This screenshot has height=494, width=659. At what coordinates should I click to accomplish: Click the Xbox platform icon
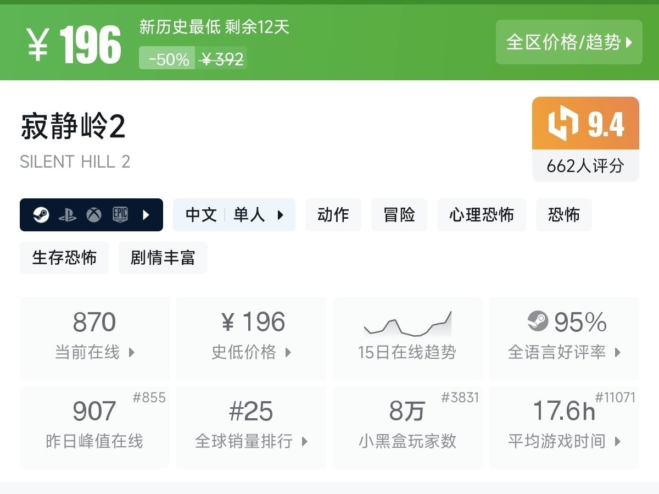(x=94, y=215)
